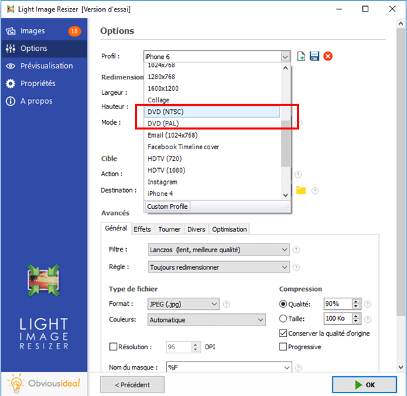Open the A propos section
Screen dimensions: 407x396
pos(44,101)
